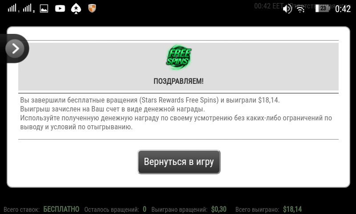This screenshot has width=356, height=214.
Task: Open the Ответственная игра link in the header
Action: [x=320, y=6]
